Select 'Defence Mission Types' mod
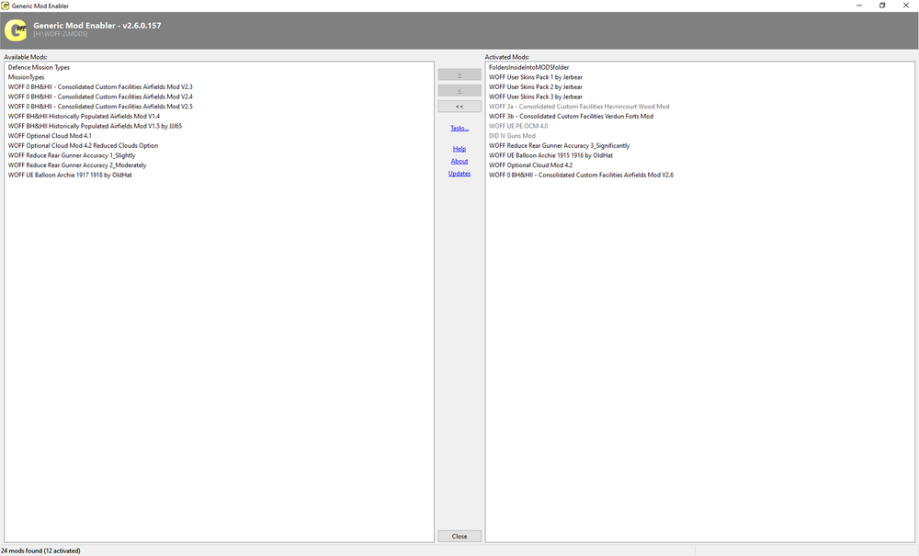This screenshot has width=919, height=556. 39,67
